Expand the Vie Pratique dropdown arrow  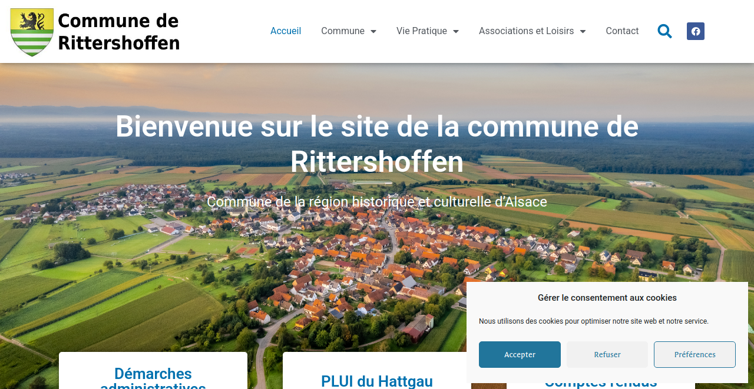click(455, 31)
